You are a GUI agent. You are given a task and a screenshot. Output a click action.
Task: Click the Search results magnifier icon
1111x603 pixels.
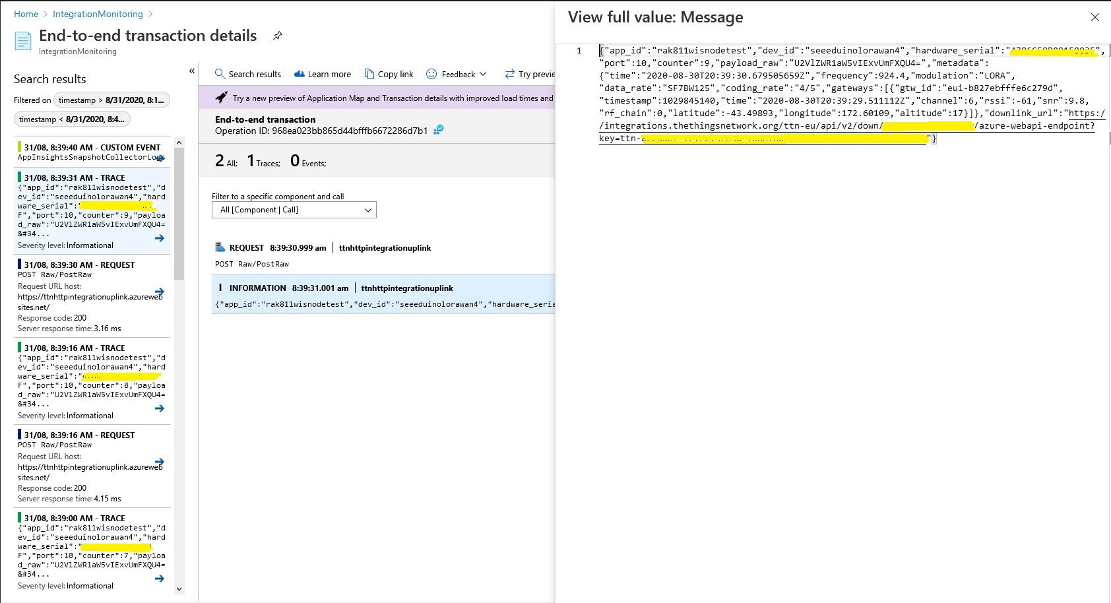tap(220, 74)
